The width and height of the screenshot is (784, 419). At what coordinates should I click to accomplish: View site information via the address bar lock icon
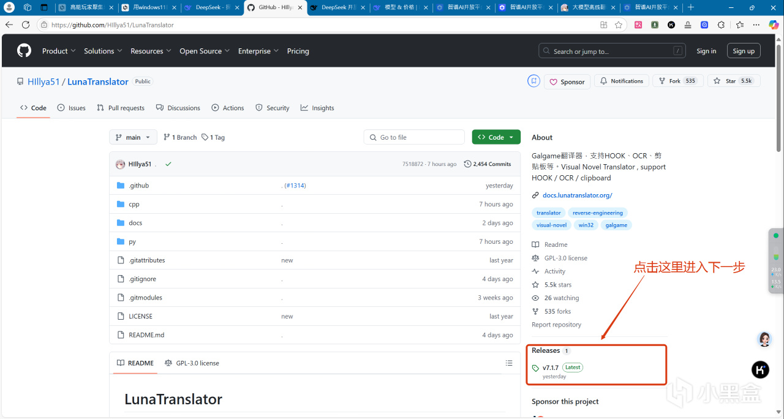point(43,25)
